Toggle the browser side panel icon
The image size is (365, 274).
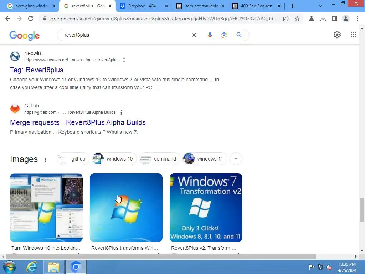(334, 19)
